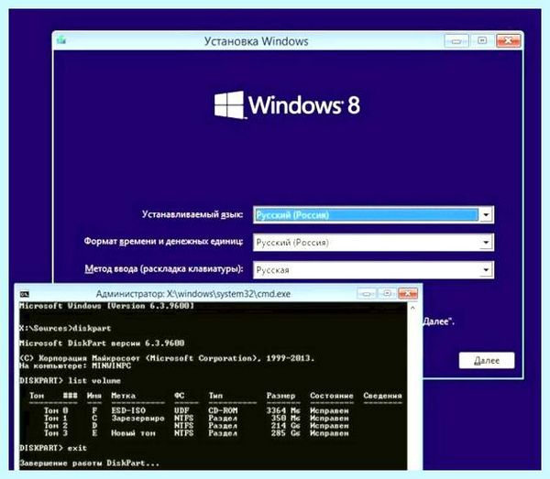This screenshot has width=550, height=479.
Task: Click the '350 Мб' size cell
Action: (x=285, y=418)
